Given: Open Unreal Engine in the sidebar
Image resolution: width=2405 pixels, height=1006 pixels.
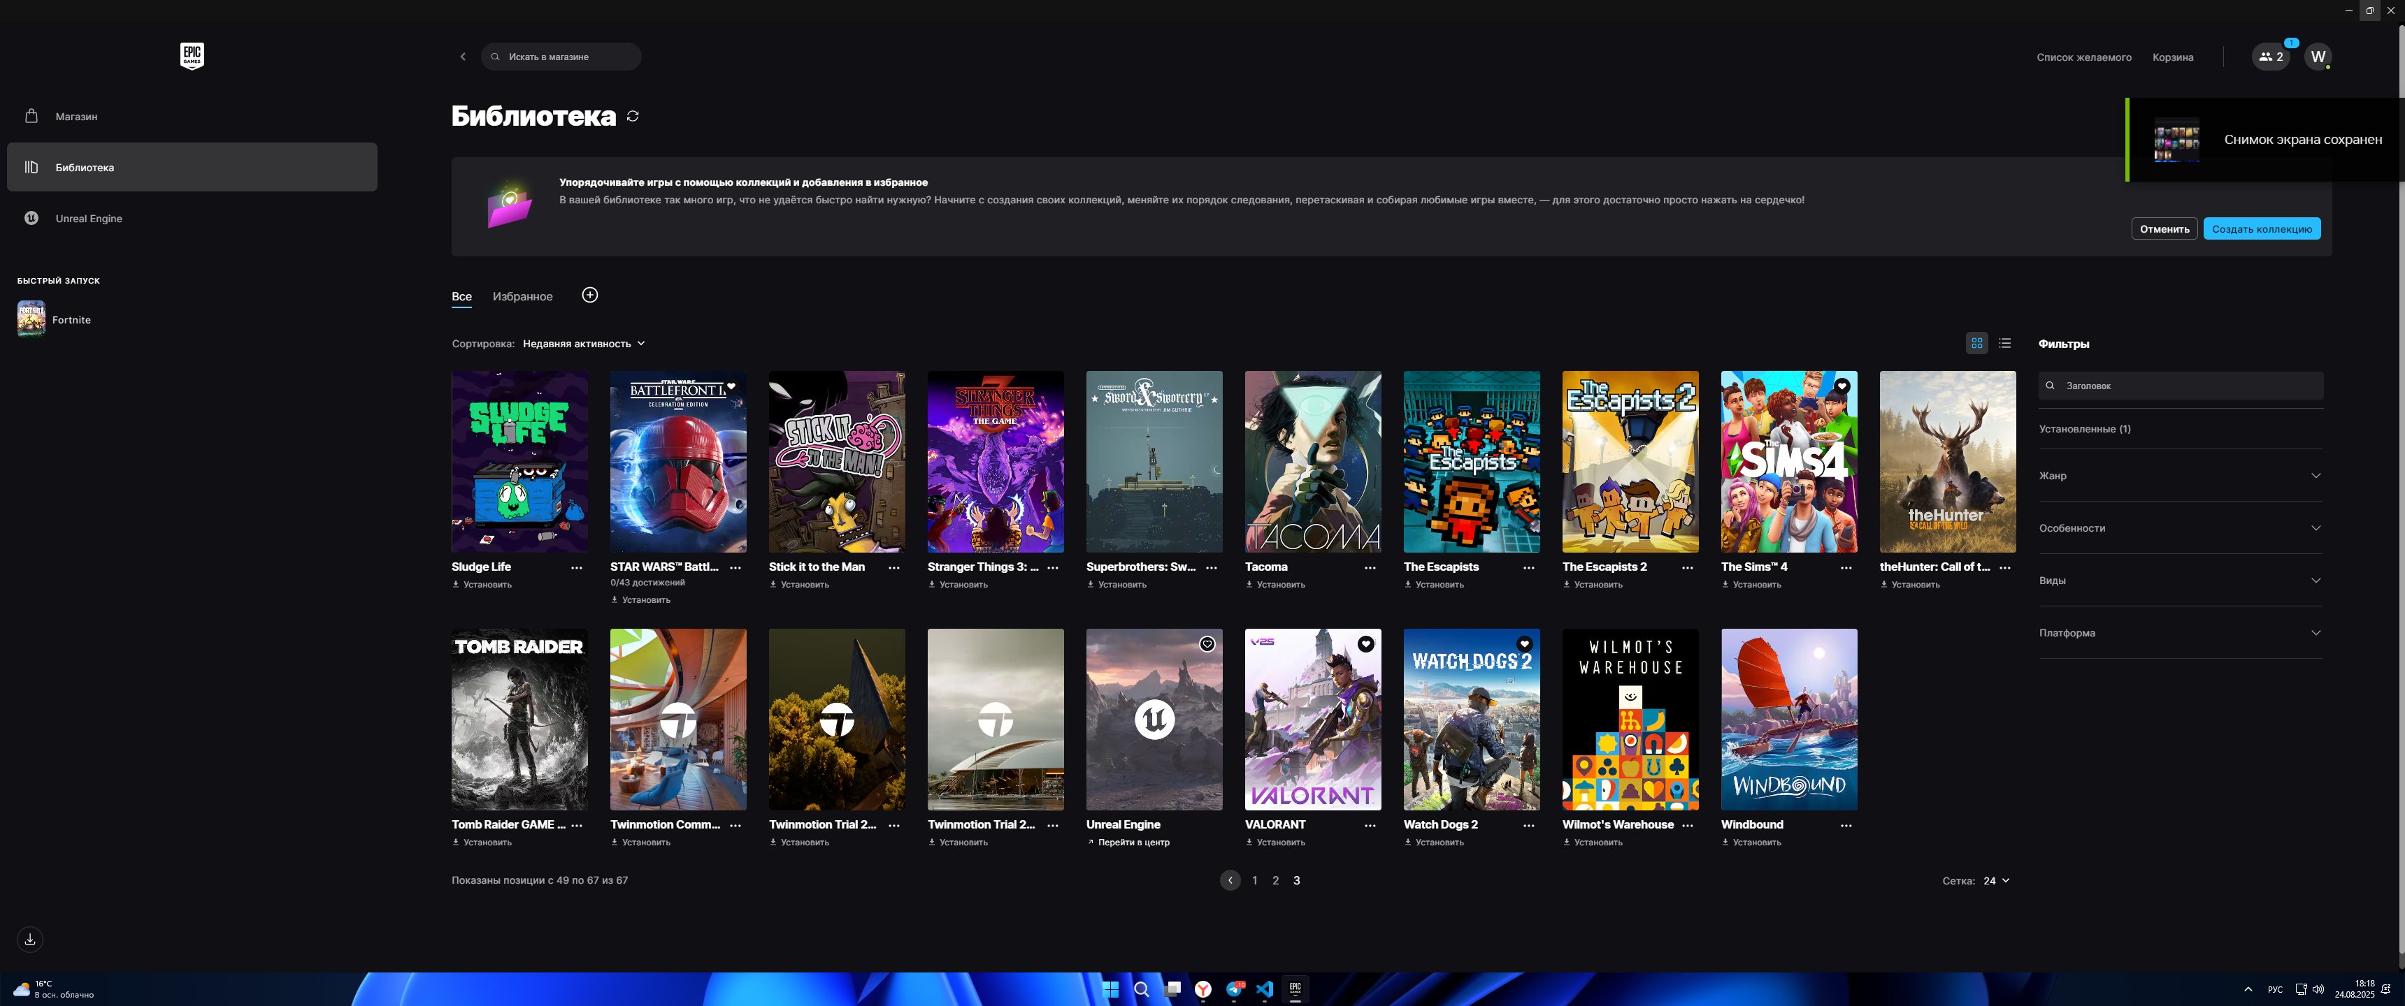Looking at the screenshot, I should (x=192, y=219).
